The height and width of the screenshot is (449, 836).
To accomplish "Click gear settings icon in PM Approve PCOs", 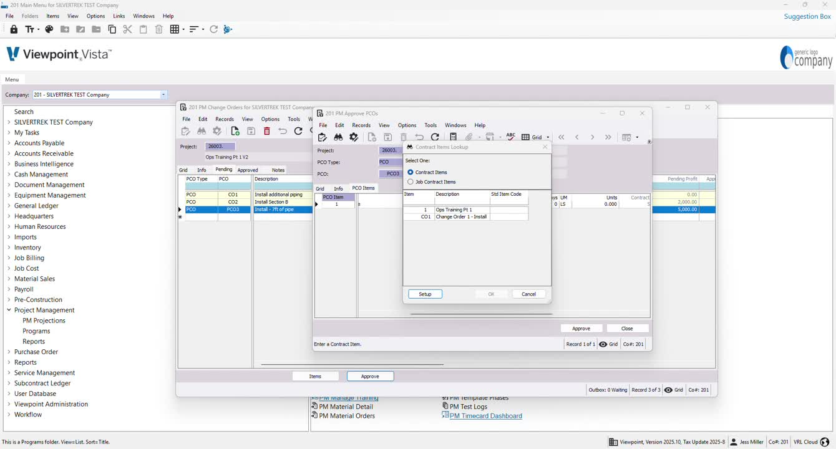I will pyautogui.click(x=354, y=137).
